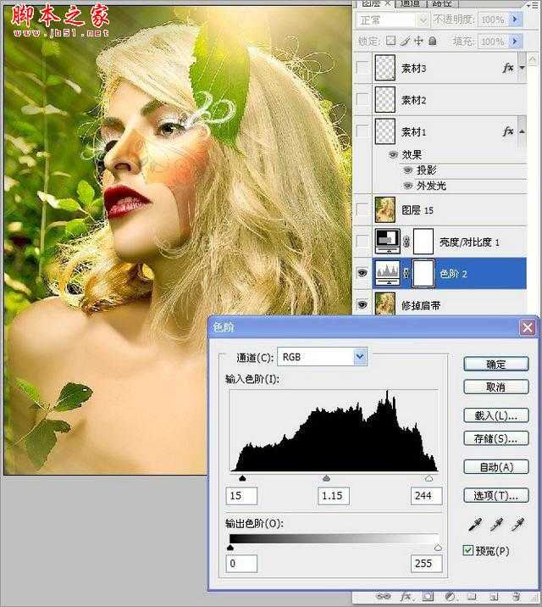
Task: Open the Layers panel flyout menu
Action: 534,4
